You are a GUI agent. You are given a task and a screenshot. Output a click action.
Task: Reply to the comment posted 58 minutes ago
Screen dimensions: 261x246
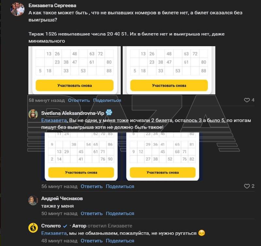(x=79, y=101)
